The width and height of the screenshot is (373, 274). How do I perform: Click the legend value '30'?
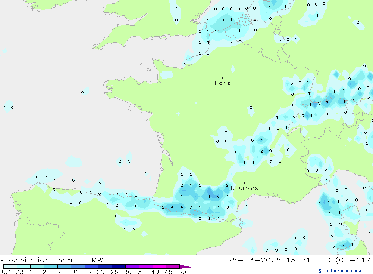[128, 272]
